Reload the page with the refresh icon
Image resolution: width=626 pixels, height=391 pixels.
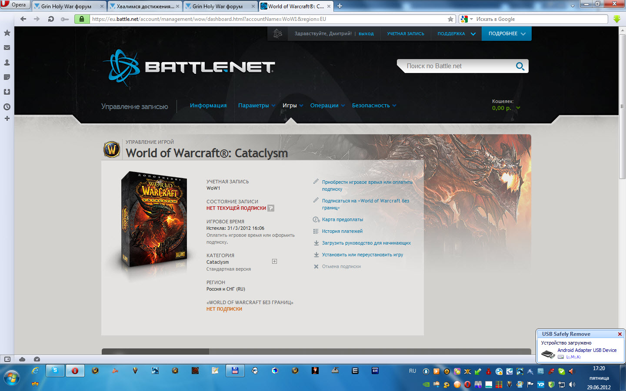click(x=51, y=19)
